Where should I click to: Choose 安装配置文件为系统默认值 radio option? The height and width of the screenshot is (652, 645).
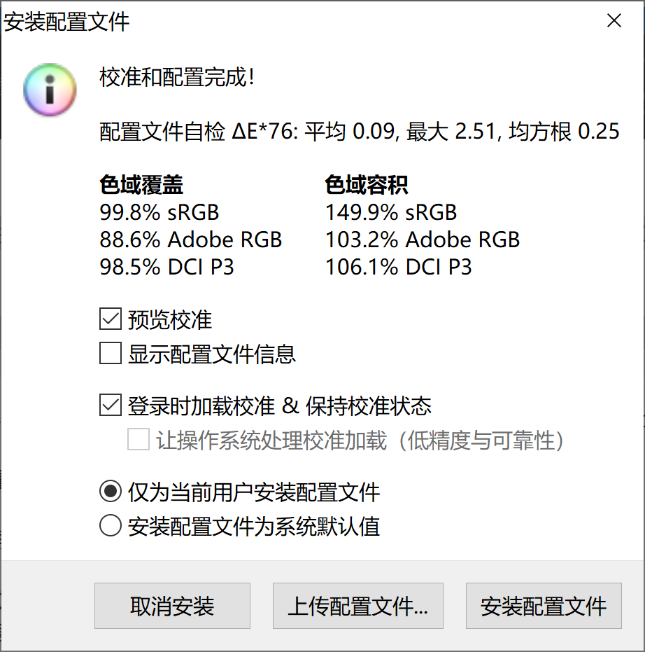(x=111, y=526)
